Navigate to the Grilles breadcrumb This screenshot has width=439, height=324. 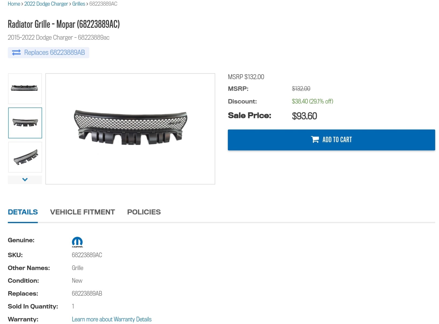(x=78, y=4)
